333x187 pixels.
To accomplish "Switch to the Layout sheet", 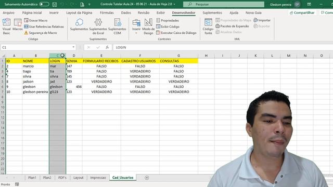I will (x=79, y=178).
